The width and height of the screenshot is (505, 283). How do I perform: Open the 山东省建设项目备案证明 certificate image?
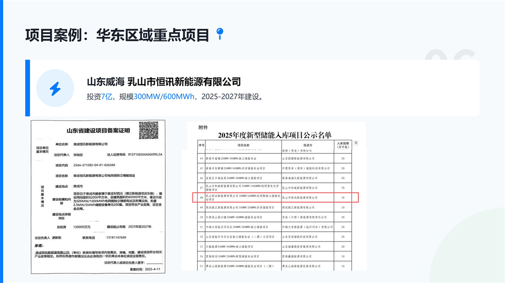tap(98, 197)
